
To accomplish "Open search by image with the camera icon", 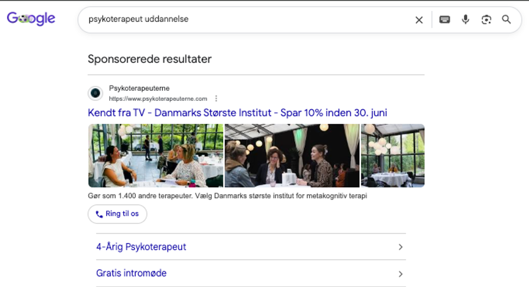I will (486, 20).
